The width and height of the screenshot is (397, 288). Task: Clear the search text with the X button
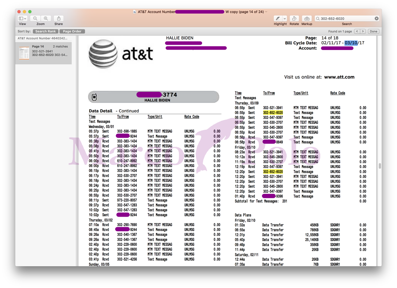click(x=377, y=18)
